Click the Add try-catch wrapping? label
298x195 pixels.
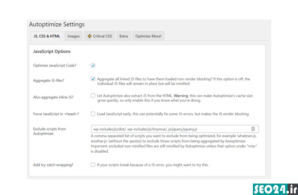click(x=53, y=165)
